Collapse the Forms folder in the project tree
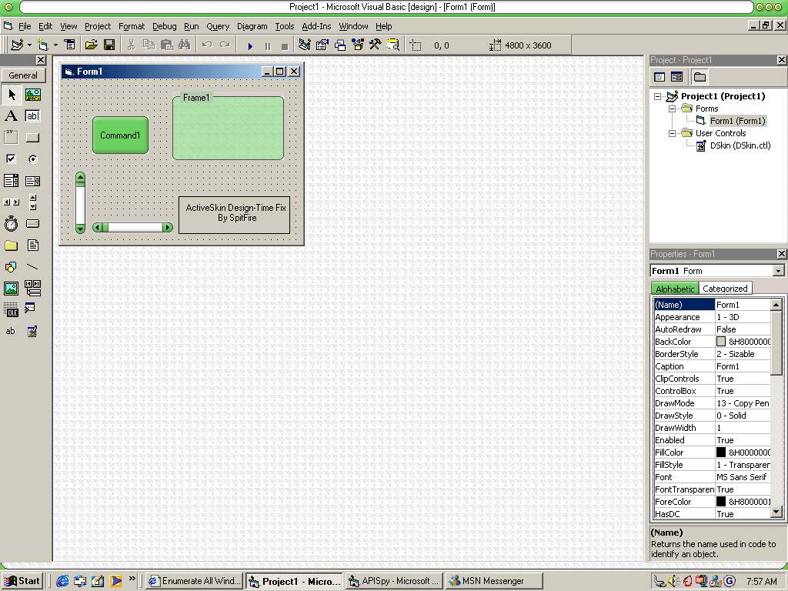The width and height of the screenshot is (788, 591). (672, 109)
